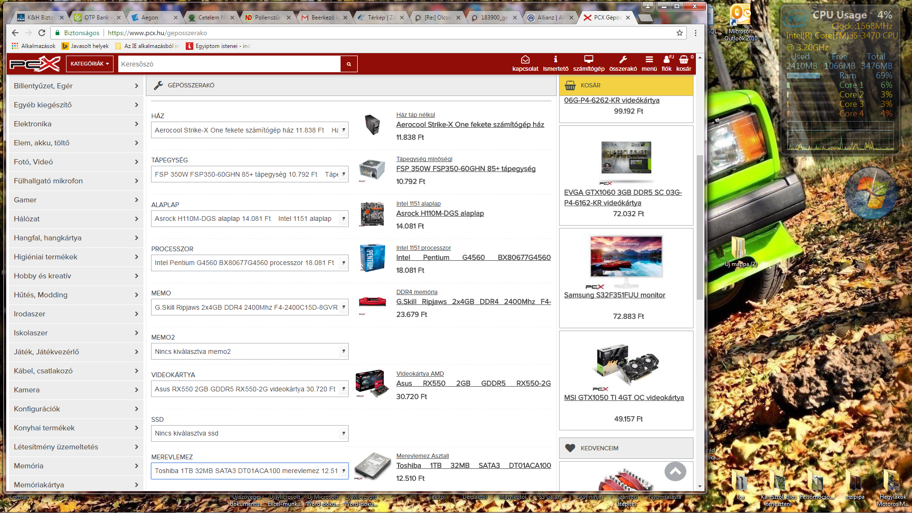The width and height of the screenshot is (912, 513).
Task: Open EVGA GTX1060 3GB videókártya link
Action: (x=623, y=198)
